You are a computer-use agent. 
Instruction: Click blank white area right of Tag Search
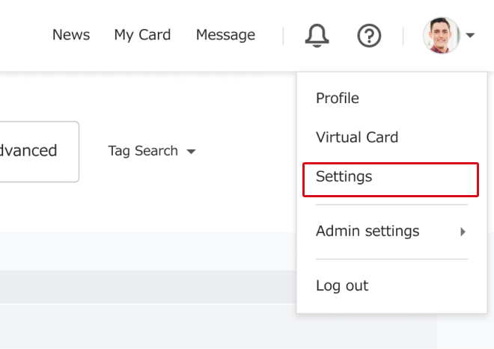click(x=246, y=151)
